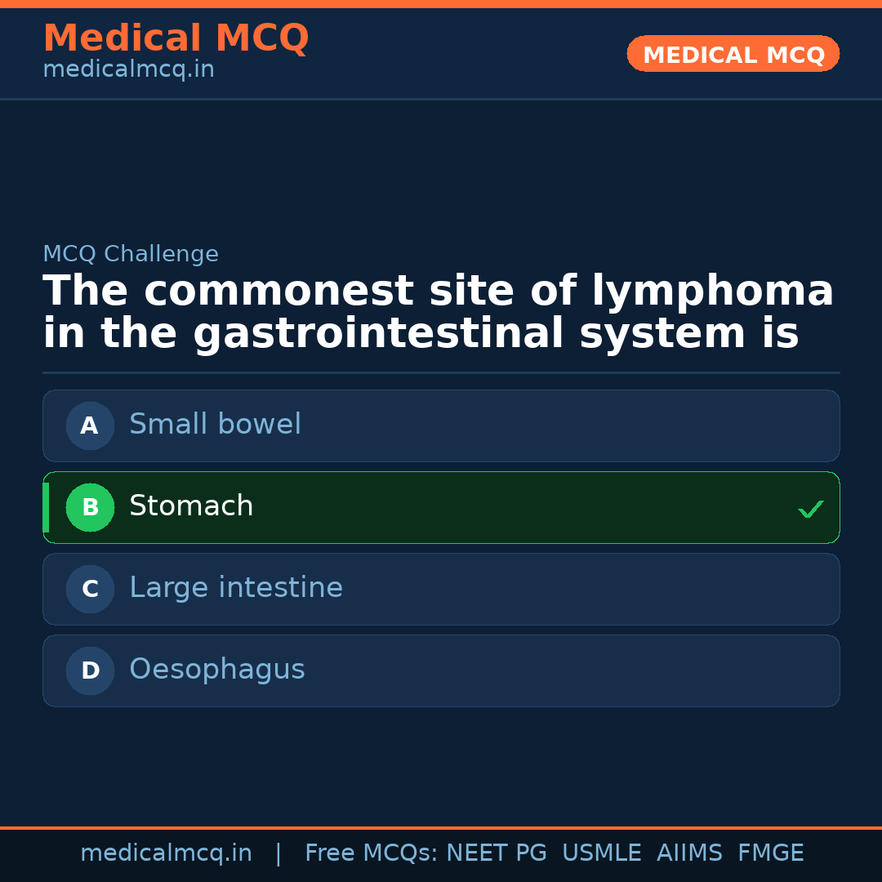The height and width of the screenshot is (882, 882).
Task: Select the "Small bowel" answer text
Action: click(x=215, y=425)
